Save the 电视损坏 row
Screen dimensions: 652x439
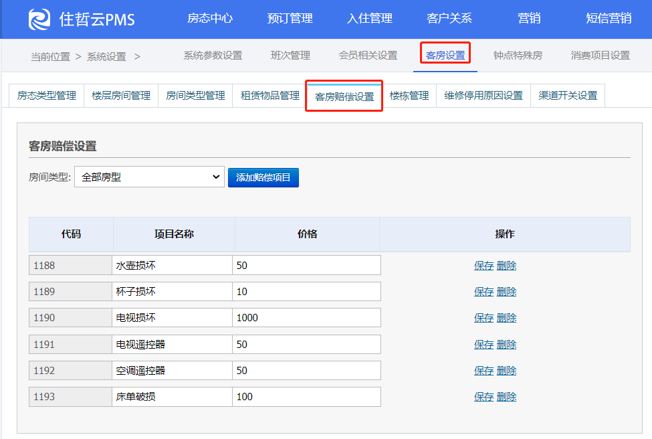point(483,318)
